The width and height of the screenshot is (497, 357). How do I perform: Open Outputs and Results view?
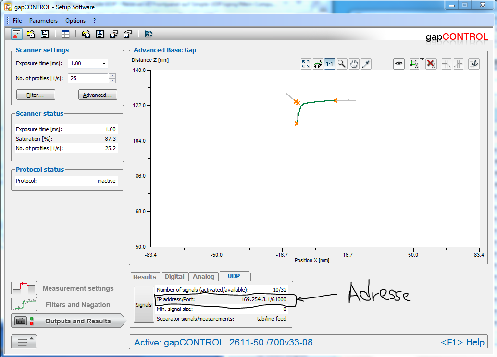point(69,321)
